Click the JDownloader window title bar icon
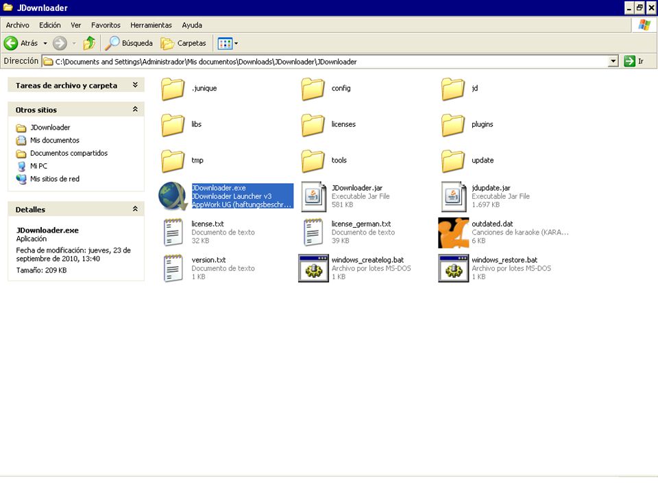658x494 pixels. click(x=8, y=8)
